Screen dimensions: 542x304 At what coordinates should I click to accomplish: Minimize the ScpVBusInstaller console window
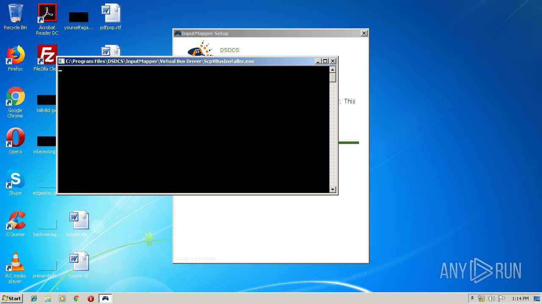coord(318,61)
